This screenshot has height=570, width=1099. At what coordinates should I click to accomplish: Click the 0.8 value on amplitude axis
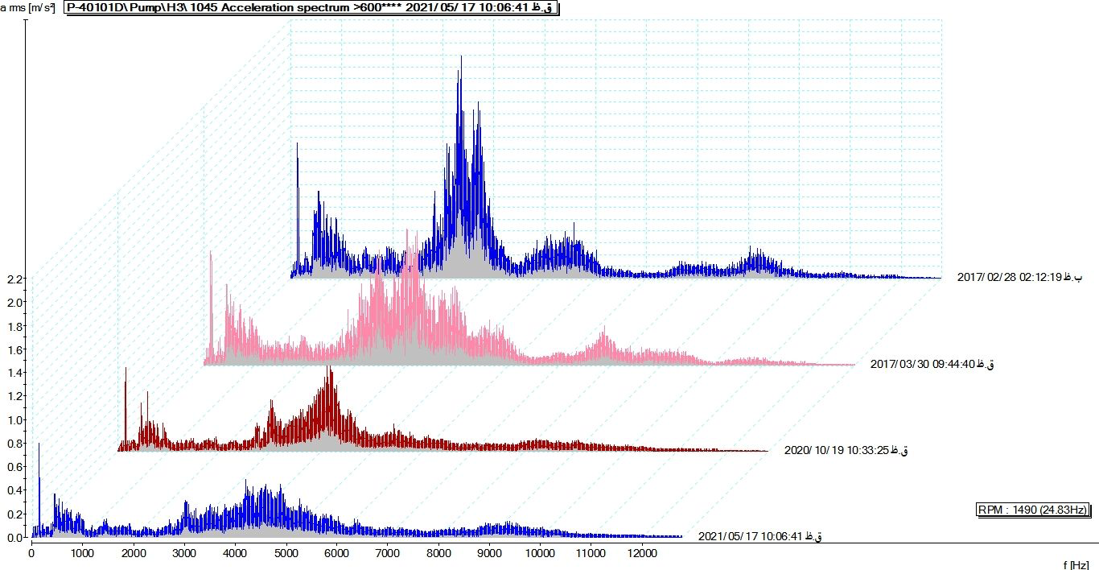pyautogui.click(x=13, y=444)
